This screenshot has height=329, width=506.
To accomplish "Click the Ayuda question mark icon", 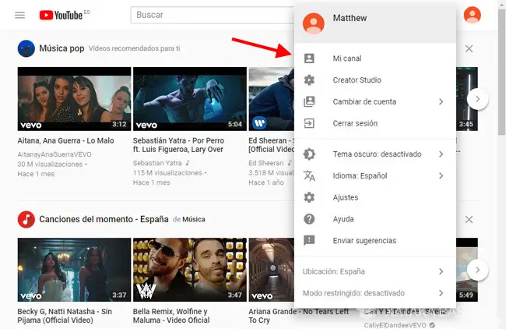I will coord(309,219).
